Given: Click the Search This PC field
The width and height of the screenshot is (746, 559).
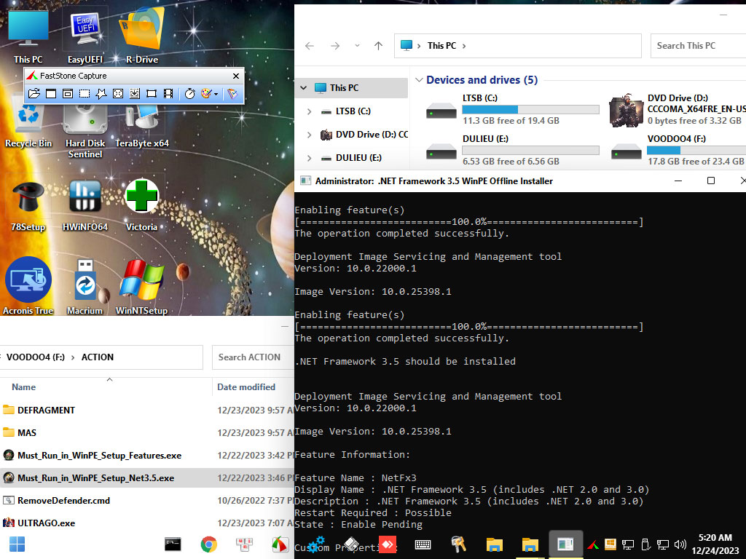Looking at the screenshot, I should (698, 46).
